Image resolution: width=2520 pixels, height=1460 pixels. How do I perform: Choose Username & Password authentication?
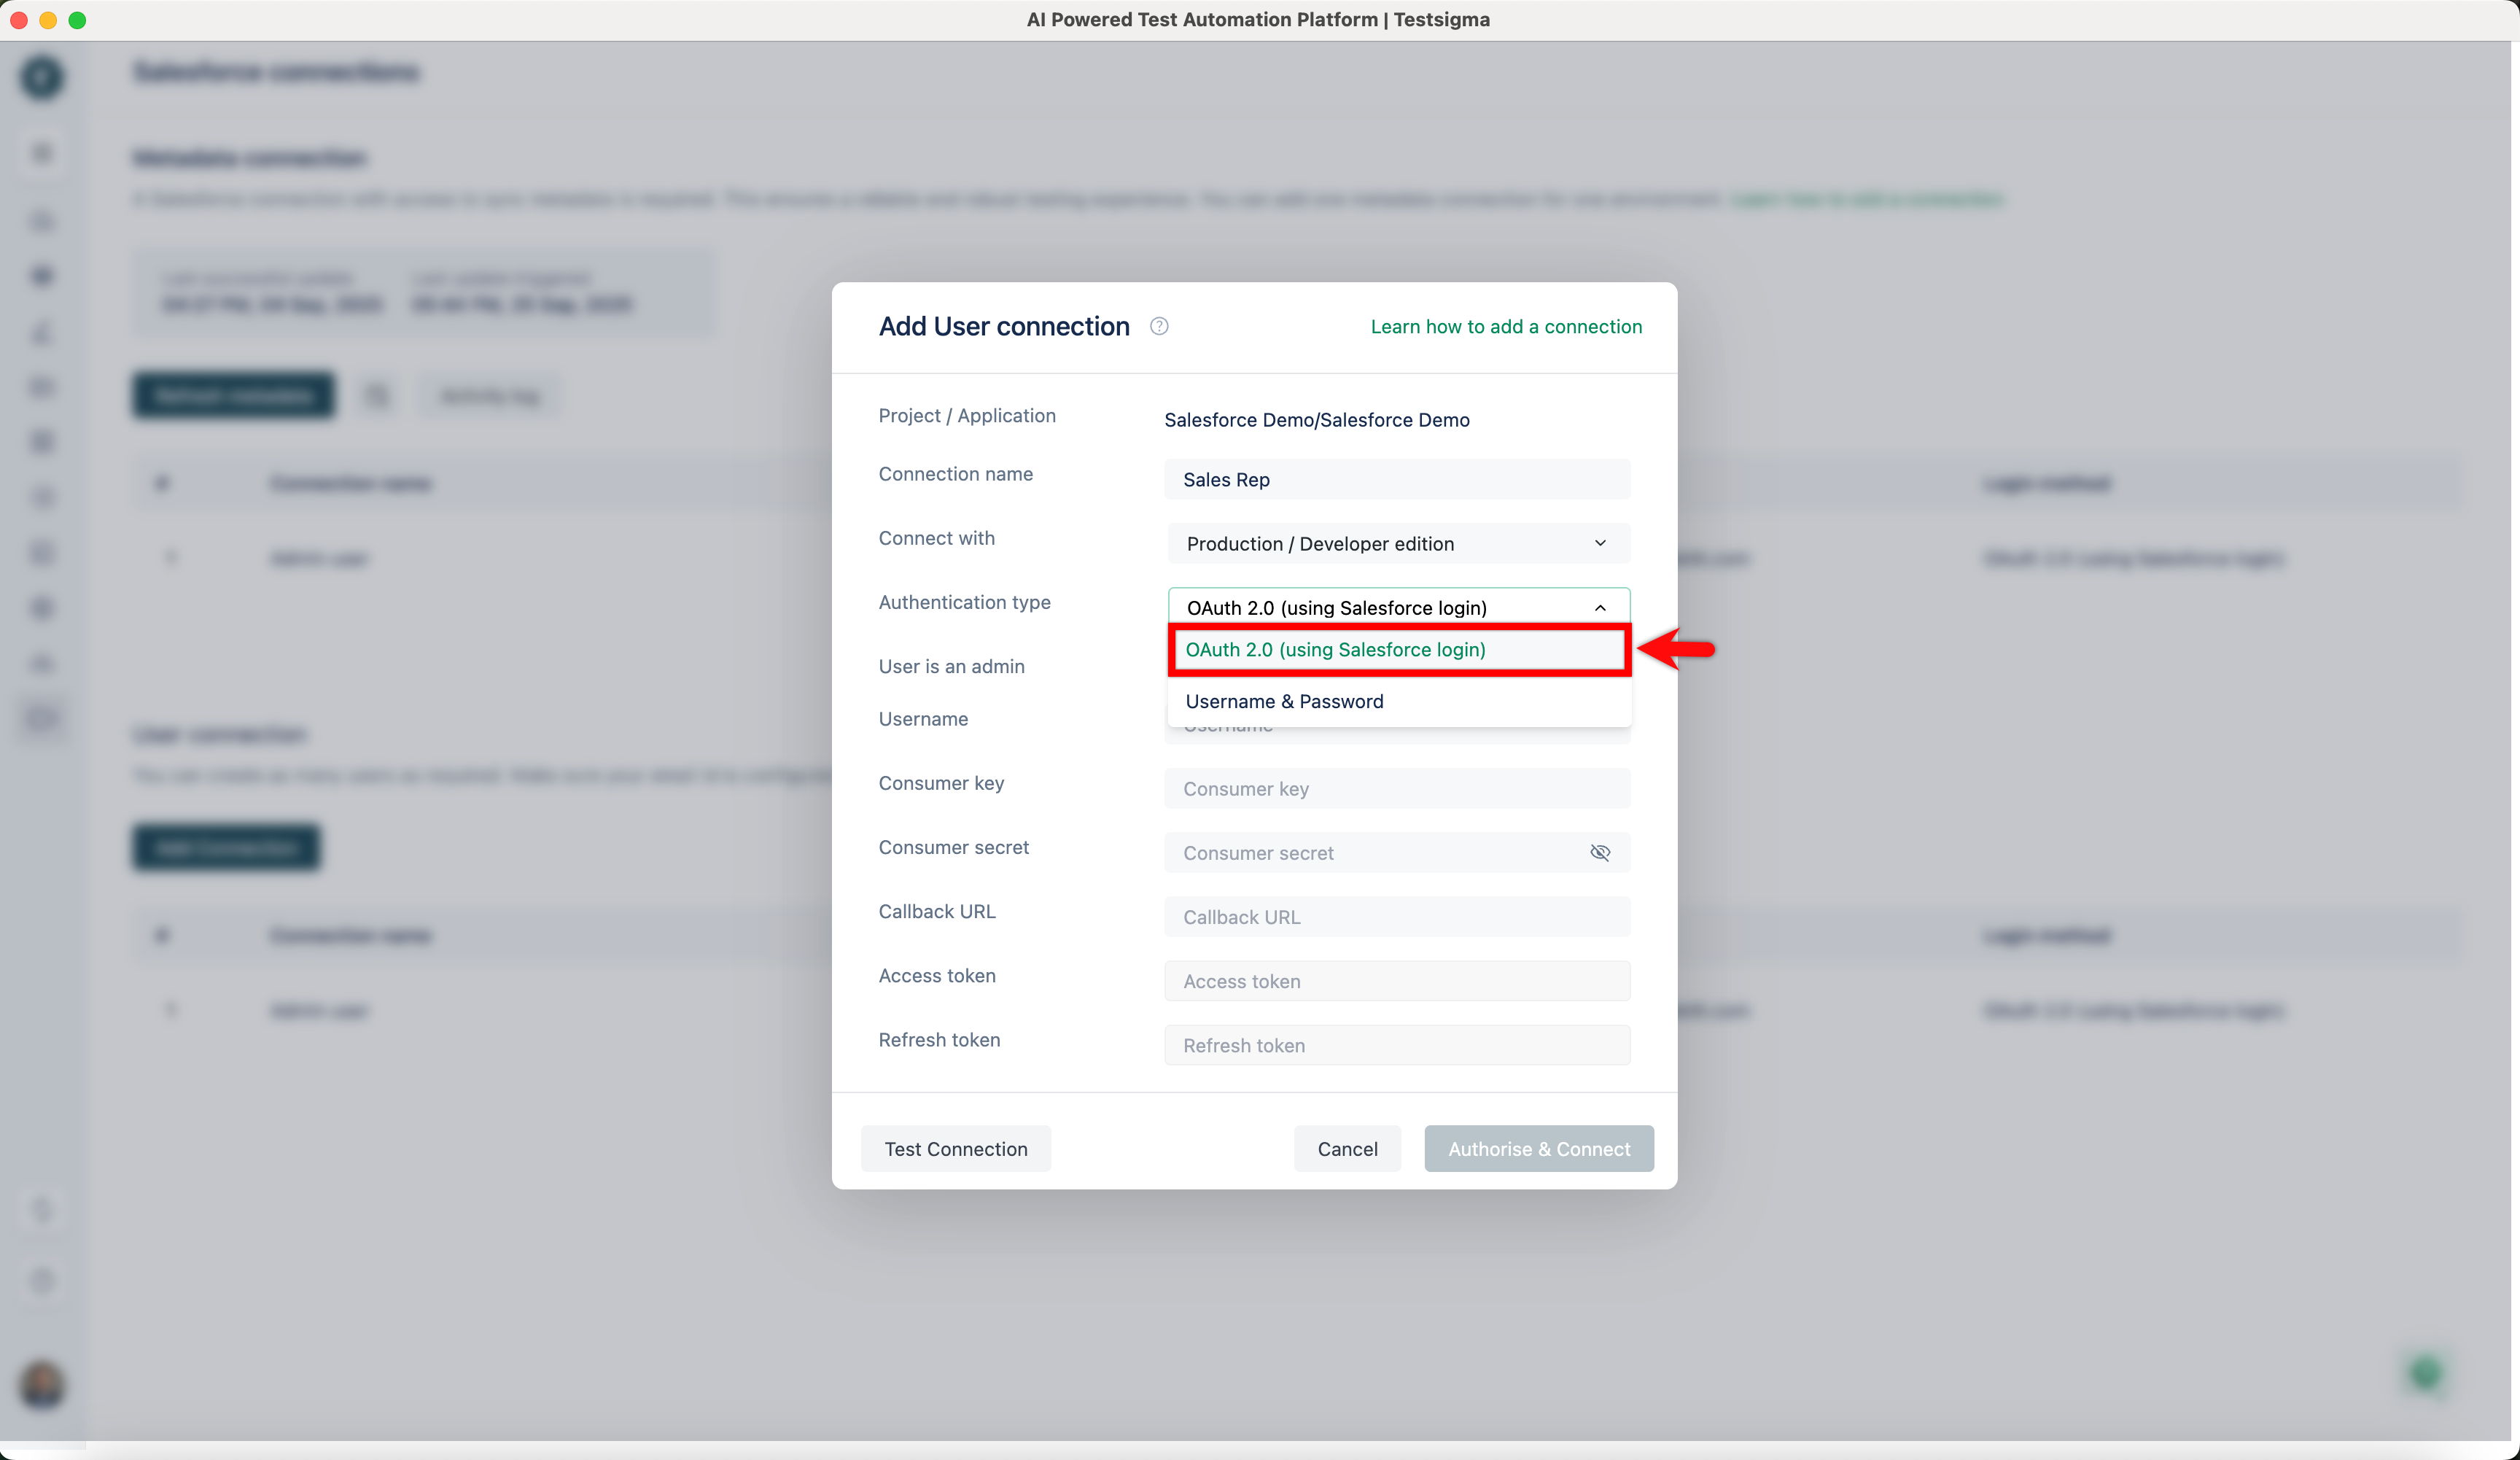click(x=1284, y=701)
